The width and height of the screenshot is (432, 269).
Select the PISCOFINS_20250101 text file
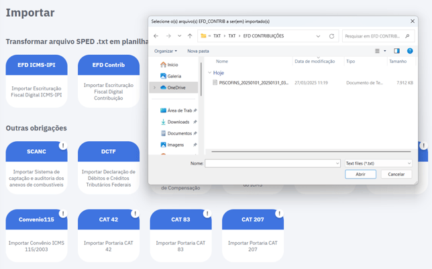tap(253, 83)
